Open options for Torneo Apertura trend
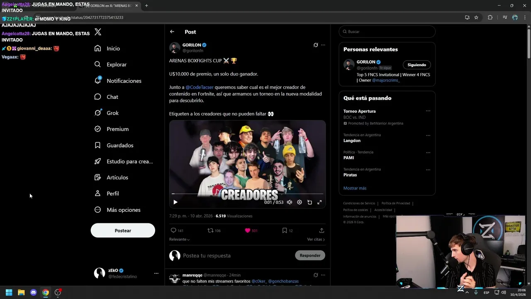531x299 pixels. (428, 111)
